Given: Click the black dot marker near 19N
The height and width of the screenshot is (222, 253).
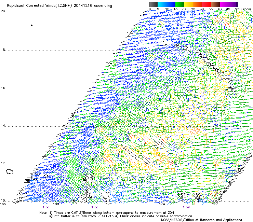Looking at the screenshot, I should point(31,25).
